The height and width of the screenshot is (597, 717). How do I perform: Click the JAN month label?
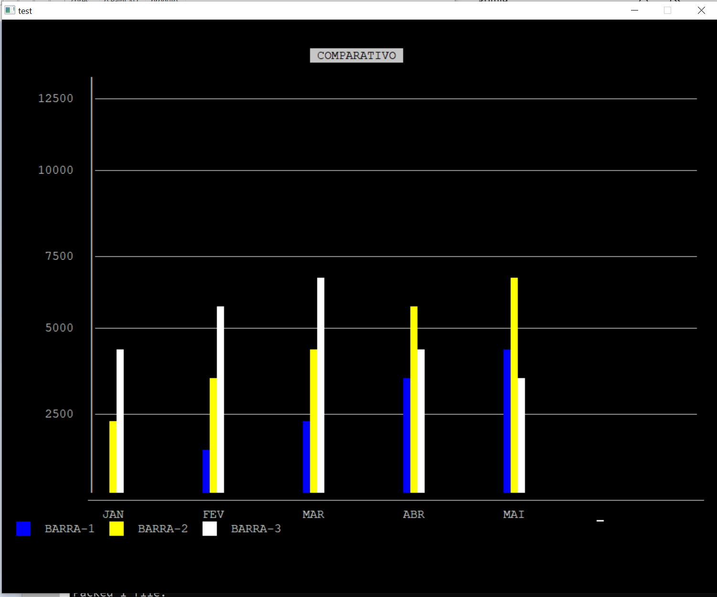(113, 514)
